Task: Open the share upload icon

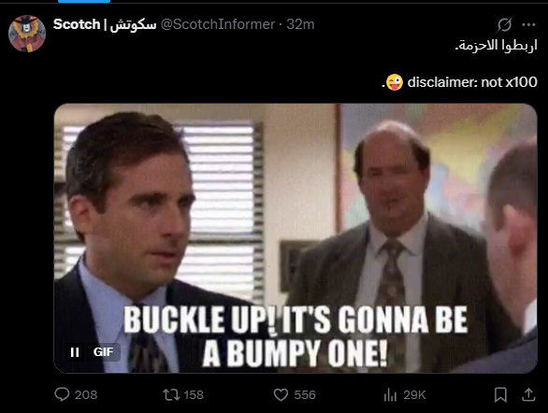Action: [x=528, y=394]
